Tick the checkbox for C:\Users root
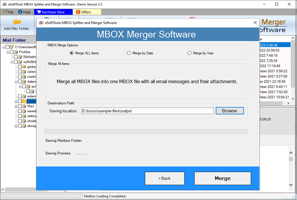The width and height of the screenshot is (297, 200). [x=7, y=47]
